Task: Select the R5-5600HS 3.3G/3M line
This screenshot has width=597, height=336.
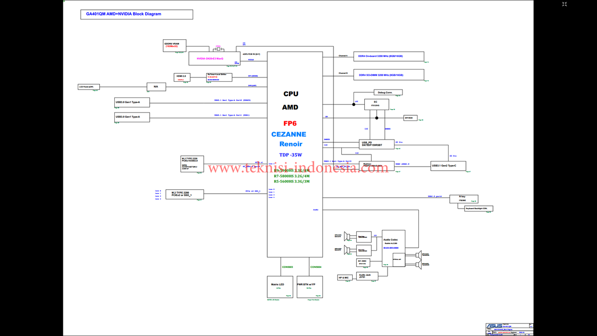Action: [292, 181]
